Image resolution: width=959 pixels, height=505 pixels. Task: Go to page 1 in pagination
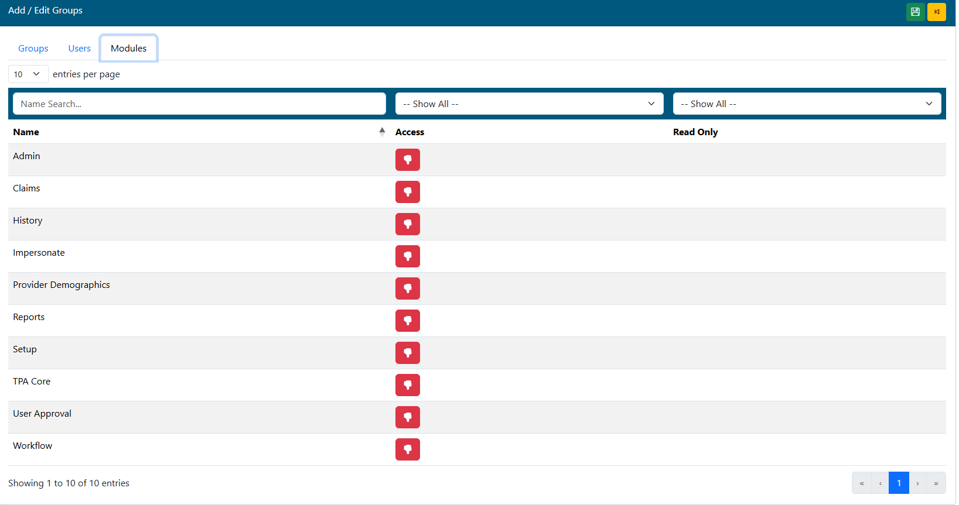(x=899, y=483)
